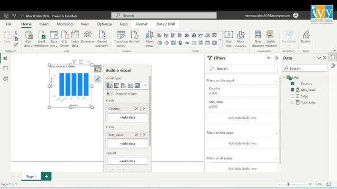Add data to the Legend well
This screenshot has width=337, height=189.
pos(127,161)
